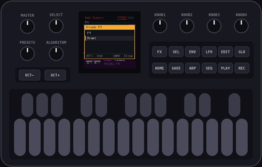Tap the SEL button
Viewport: 262px width, 167px height.
(176, 52)
